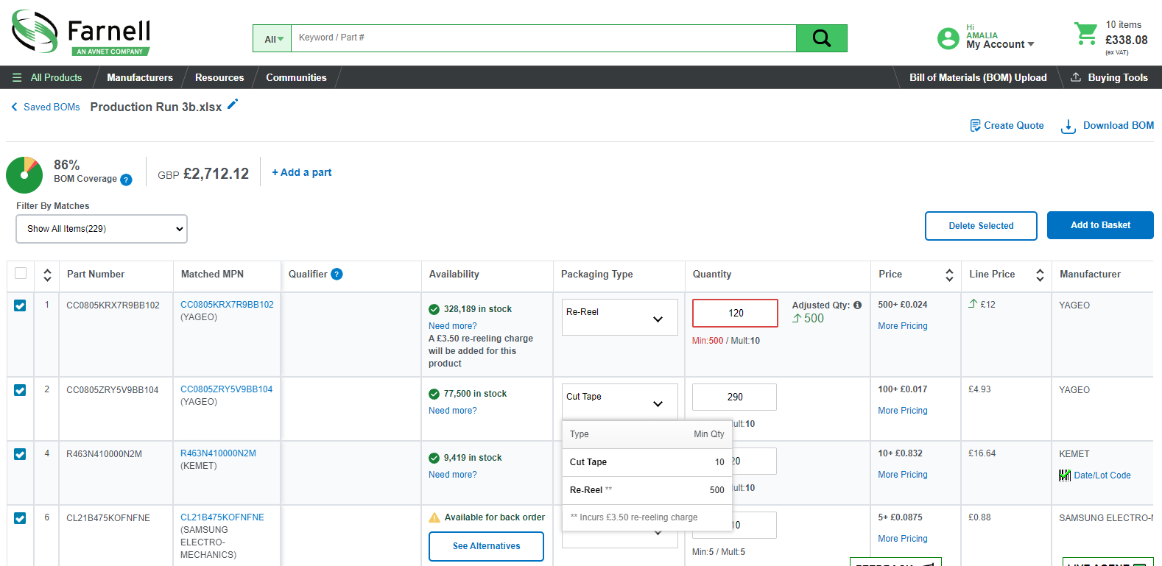
Task: Uncheck row 4 R463N410000N2M checkbox
Action: coord(20,454)
